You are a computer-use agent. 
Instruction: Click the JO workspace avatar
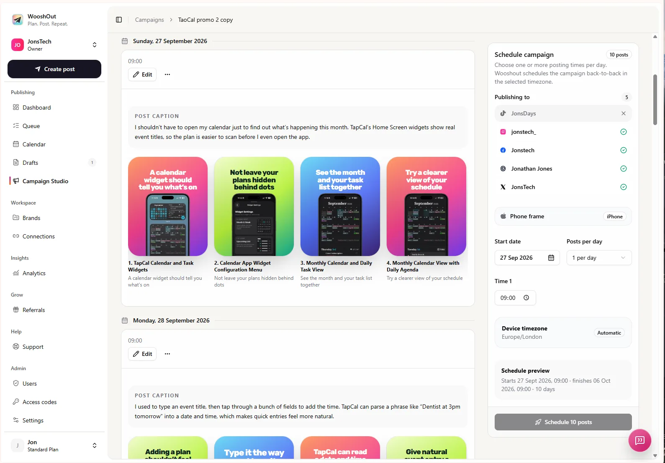[18, 45]
